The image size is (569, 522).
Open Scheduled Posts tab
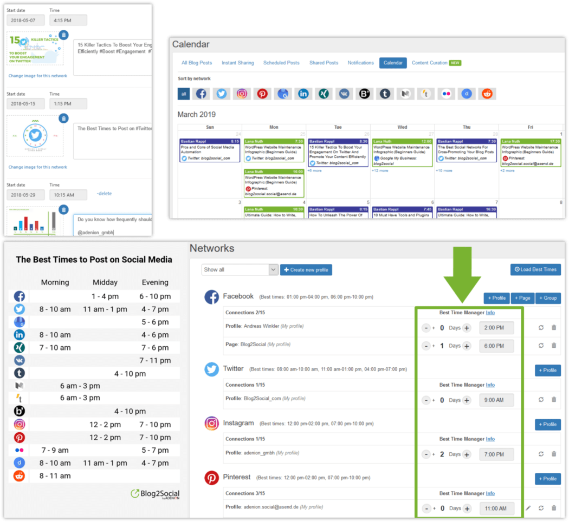pyautogui.click(x=281, y=63)
